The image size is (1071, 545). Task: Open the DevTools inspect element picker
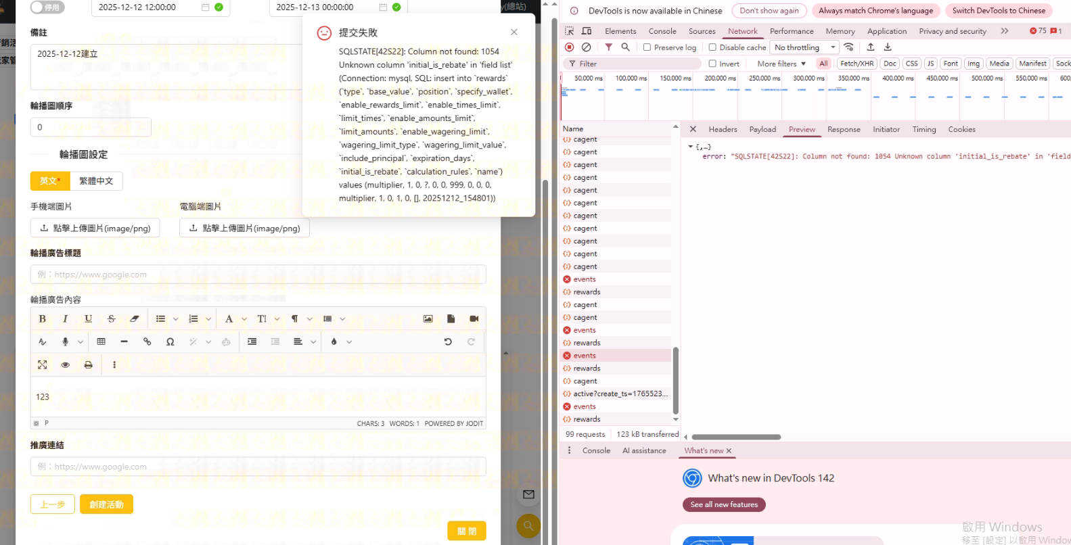click(569, 31)
